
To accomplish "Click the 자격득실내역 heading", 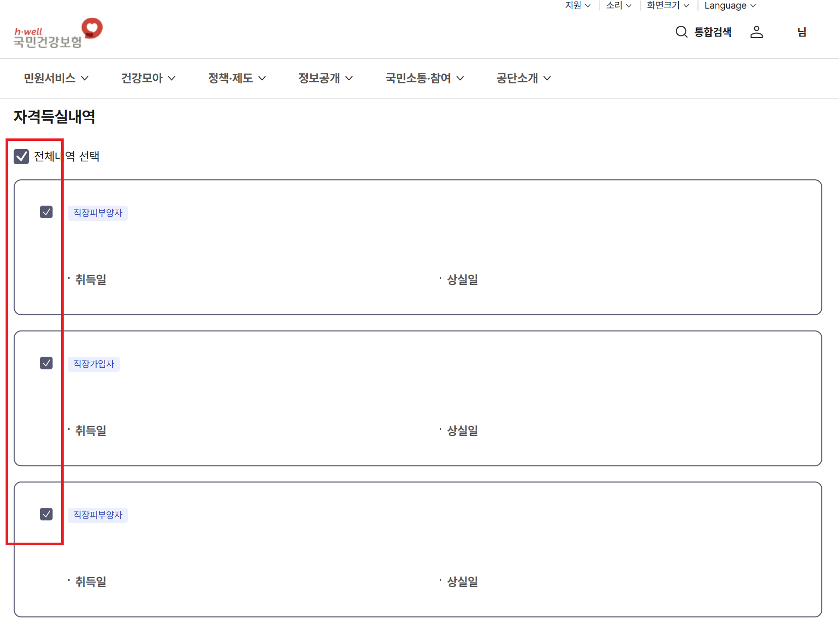I will coord(55,117).
